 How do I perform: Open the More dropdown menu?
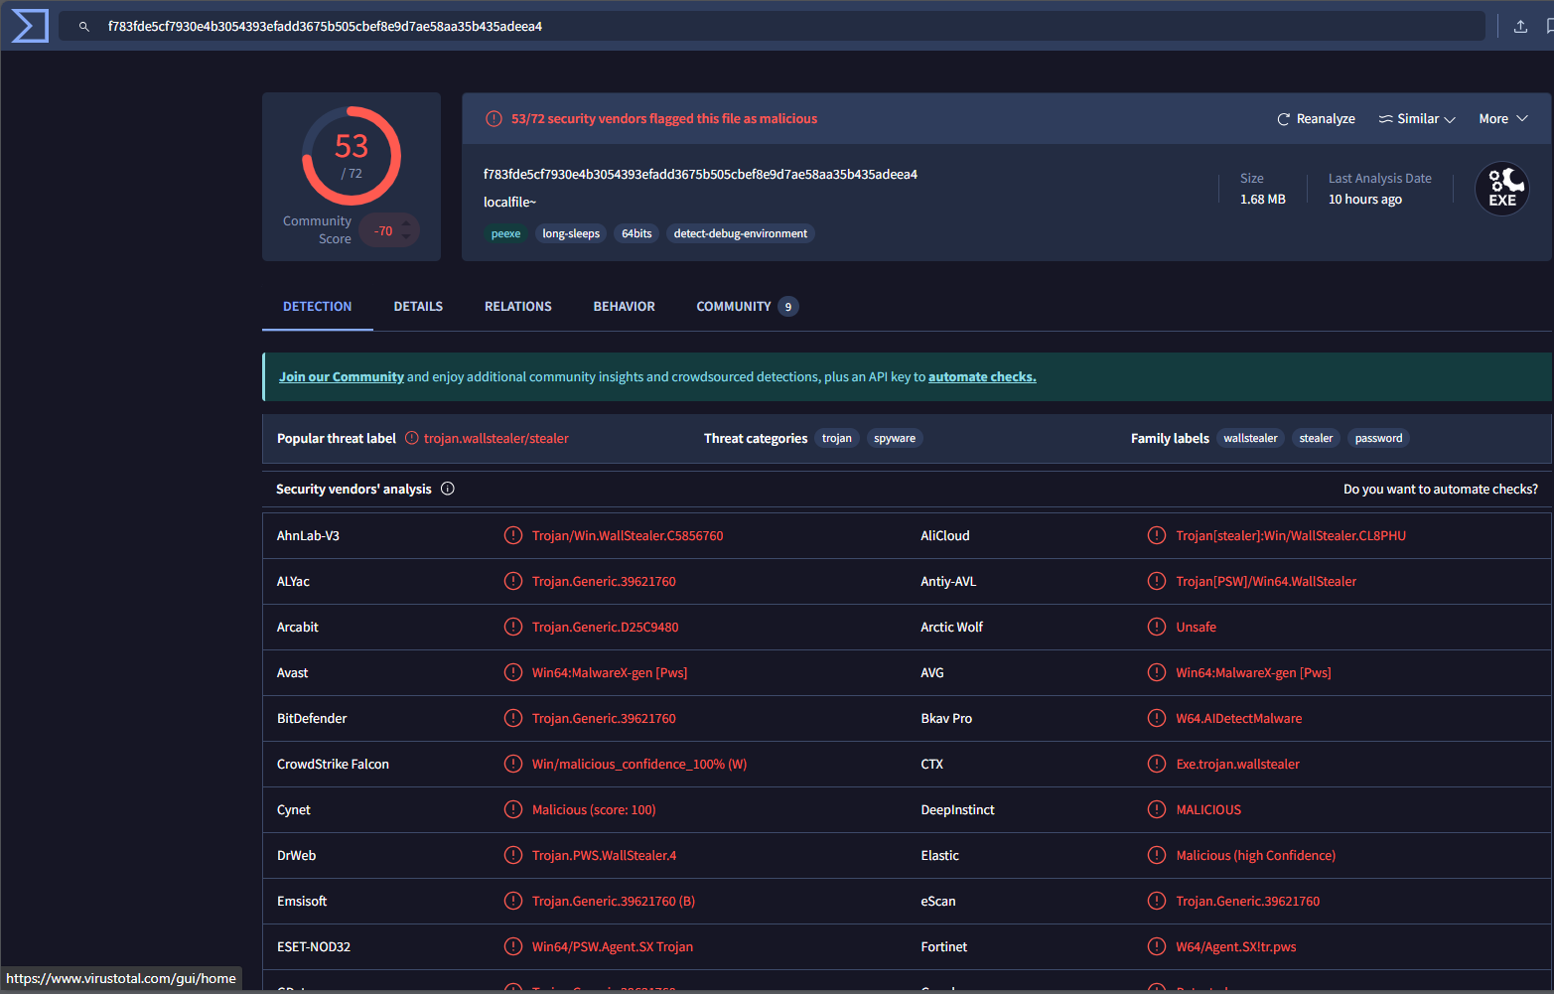tap(1502, 119)
